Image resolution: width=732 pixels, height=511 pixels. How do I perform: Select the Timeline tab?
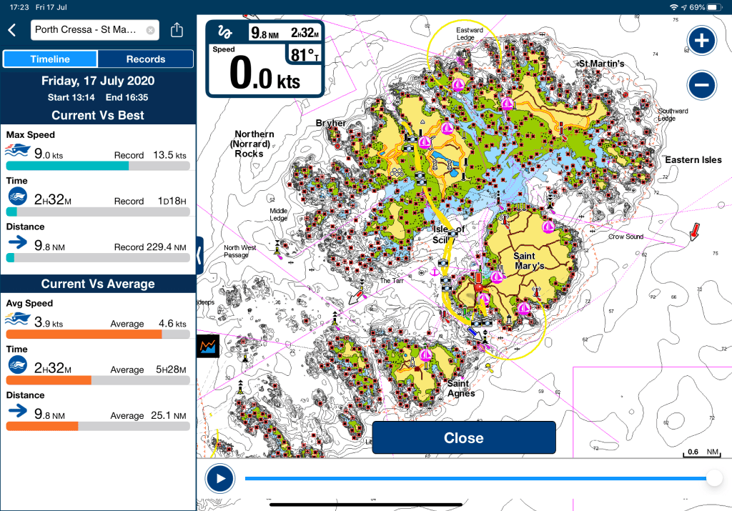pos(50,59)
